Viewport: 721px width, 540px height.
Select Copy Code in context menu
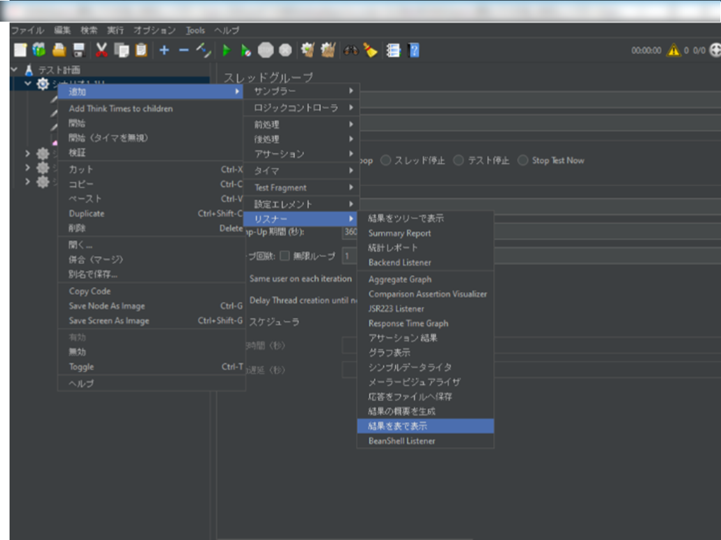[x=152, y=292]
